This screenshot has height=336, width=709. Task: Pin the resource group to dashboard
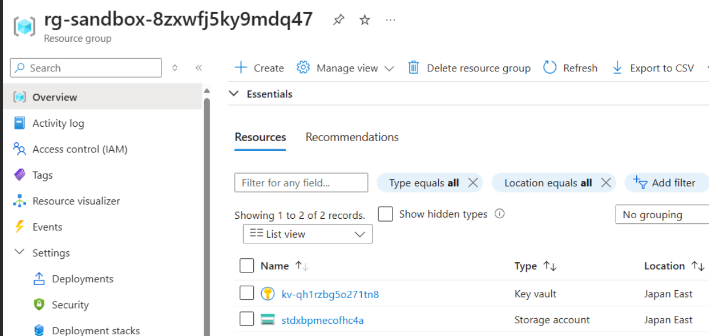(x=338, y=20)
